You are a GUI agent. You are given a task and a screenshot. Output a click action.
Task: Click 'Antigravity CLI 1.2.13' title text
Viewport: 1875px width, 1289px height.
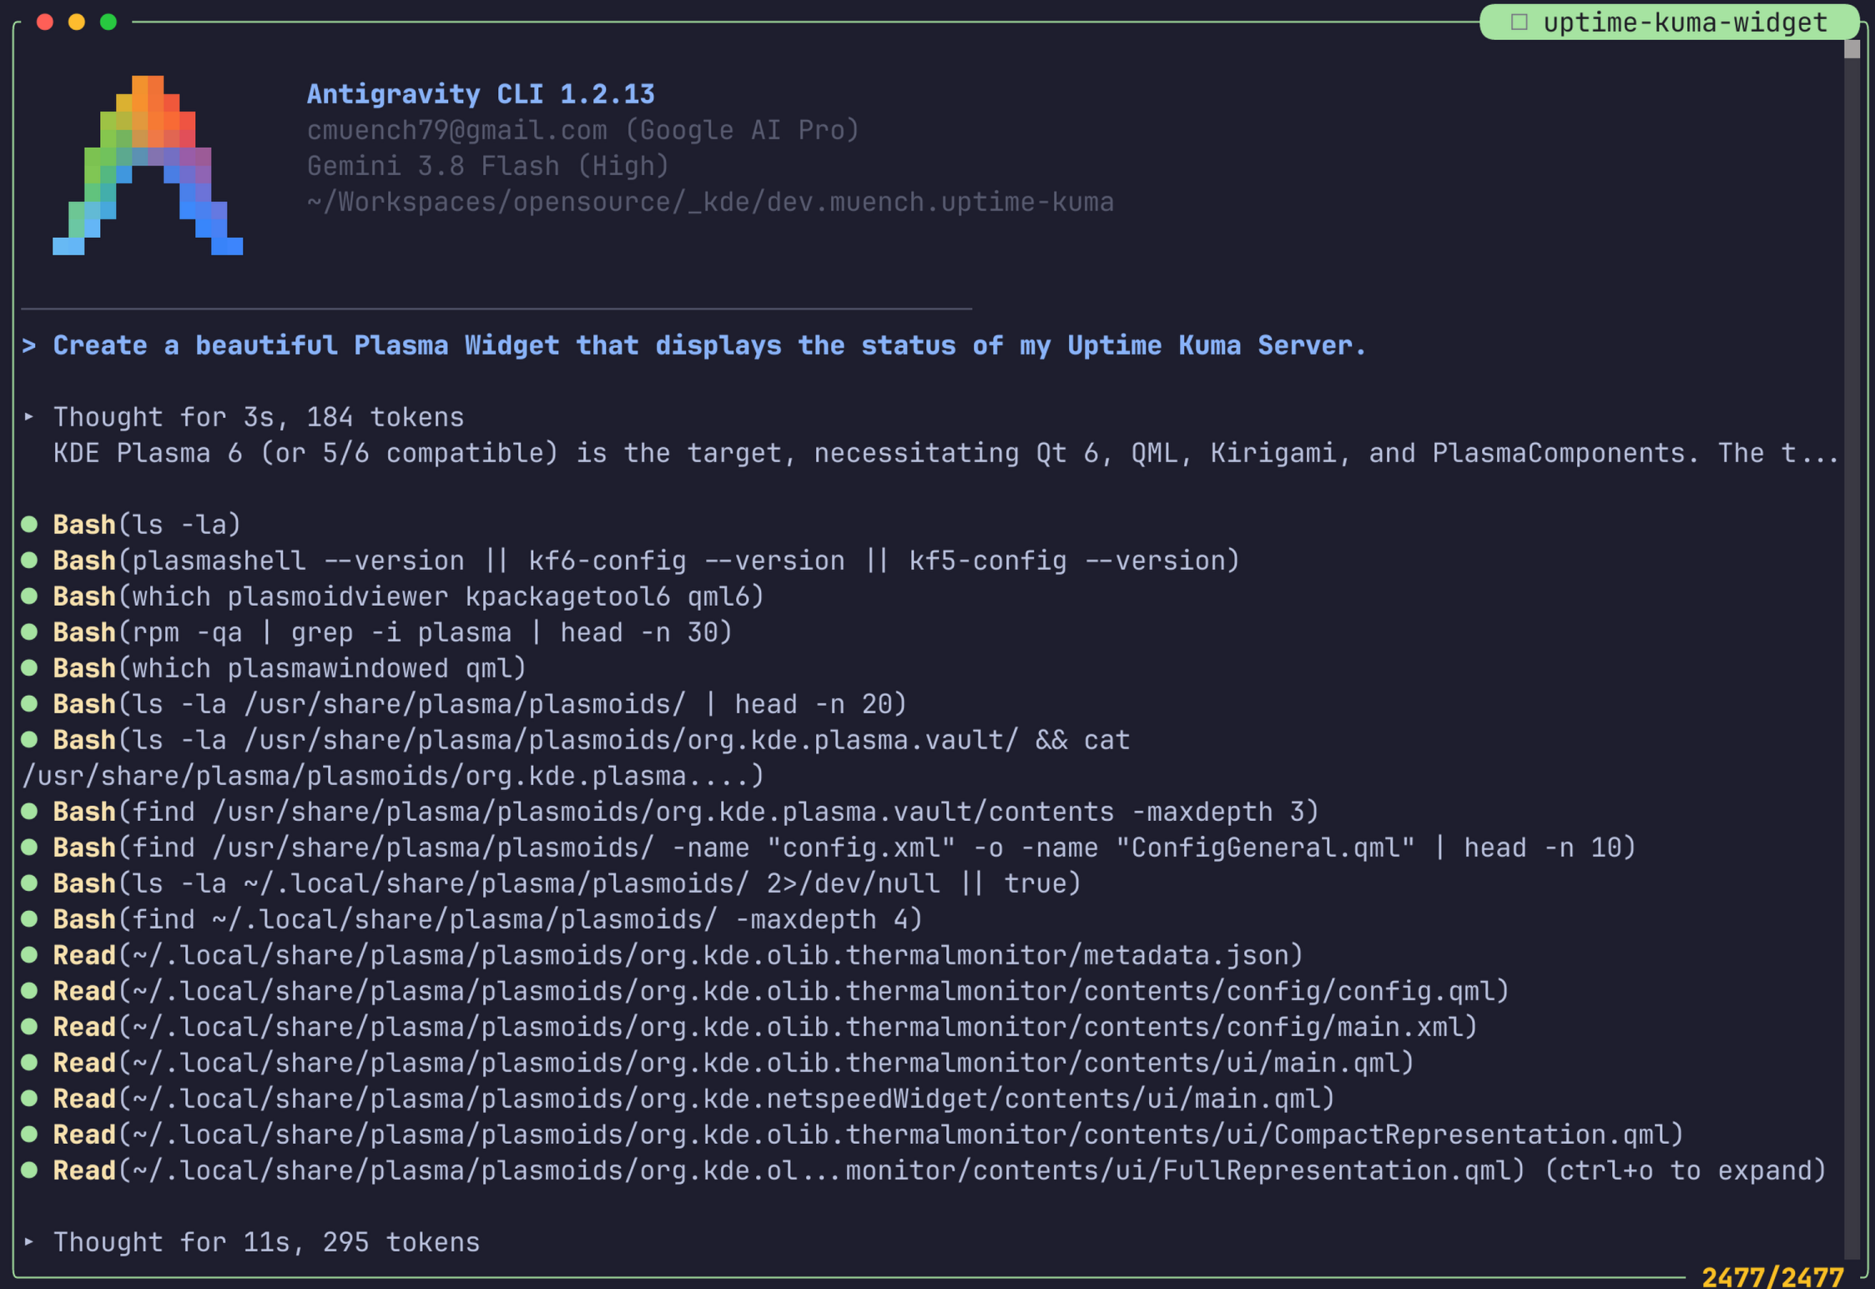coord(481,93)
